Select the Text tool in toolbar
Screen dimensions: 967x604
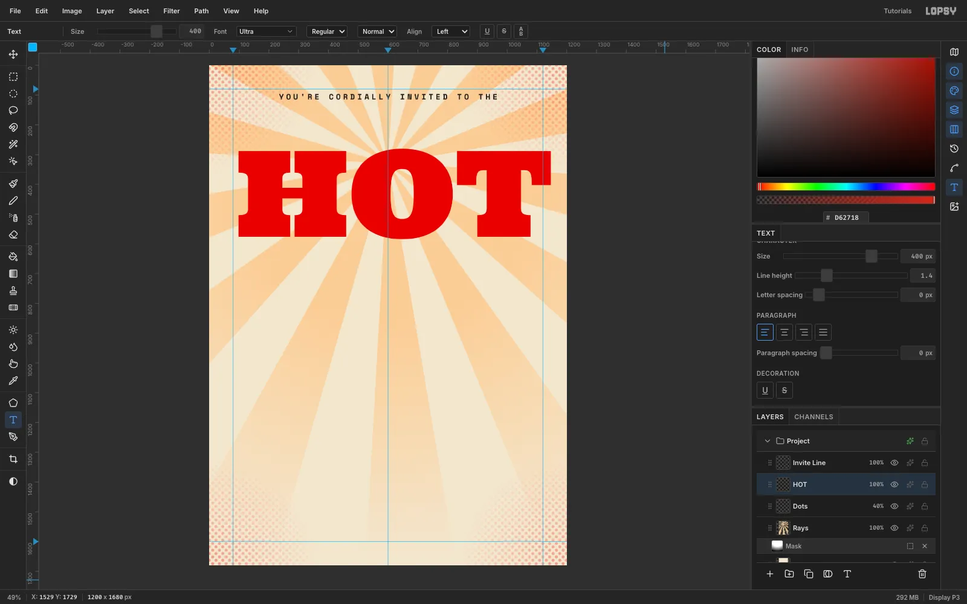point(13,420)
